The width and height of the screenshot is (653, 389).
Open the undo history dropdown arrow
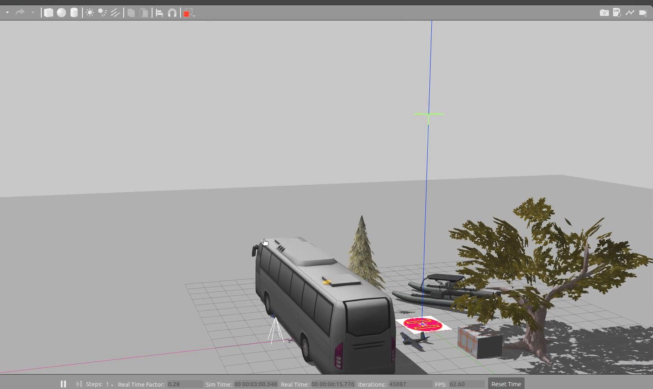[7, 13]
